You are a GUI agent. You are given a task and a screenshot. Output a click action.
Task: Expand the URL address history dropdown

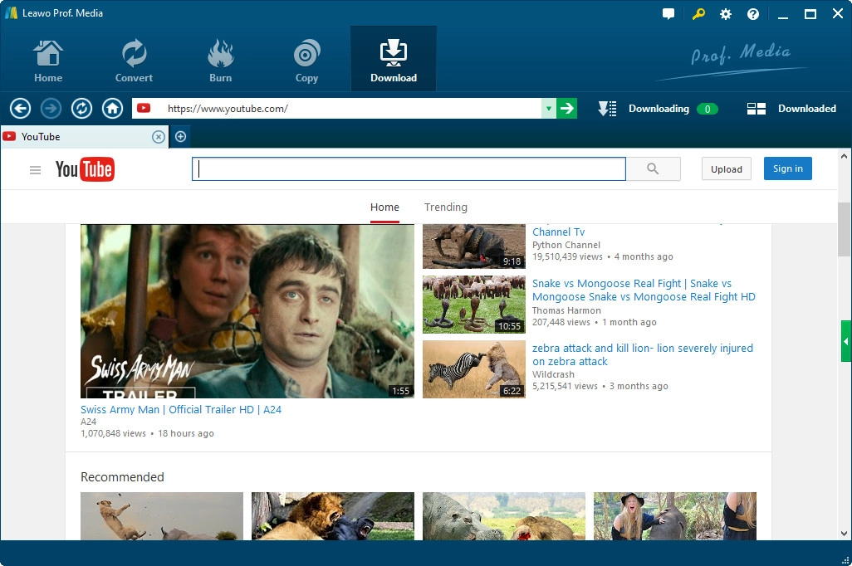click(548, 109)
